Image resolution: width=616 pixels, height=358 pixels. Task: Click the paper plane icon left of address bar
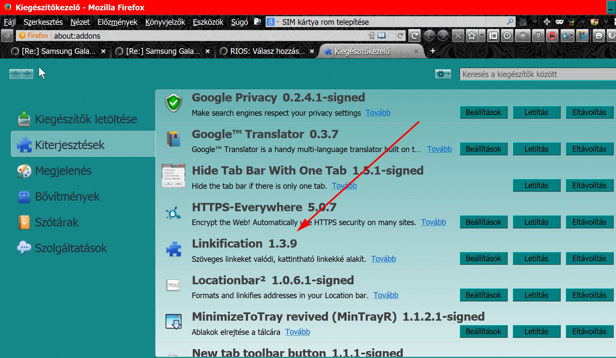click(7, 35)
